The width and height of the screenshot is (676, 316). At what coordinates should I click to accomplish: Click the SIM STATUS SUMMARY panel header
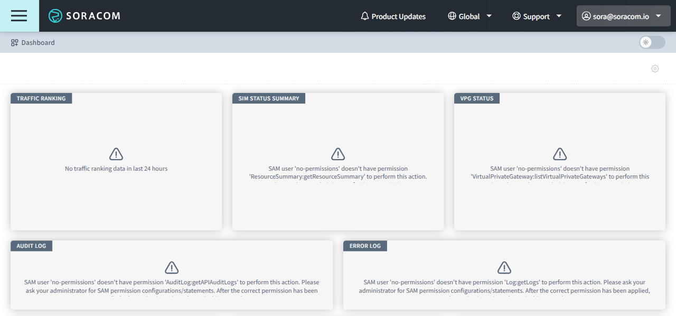pyautogui.click(x=269, y=98)
